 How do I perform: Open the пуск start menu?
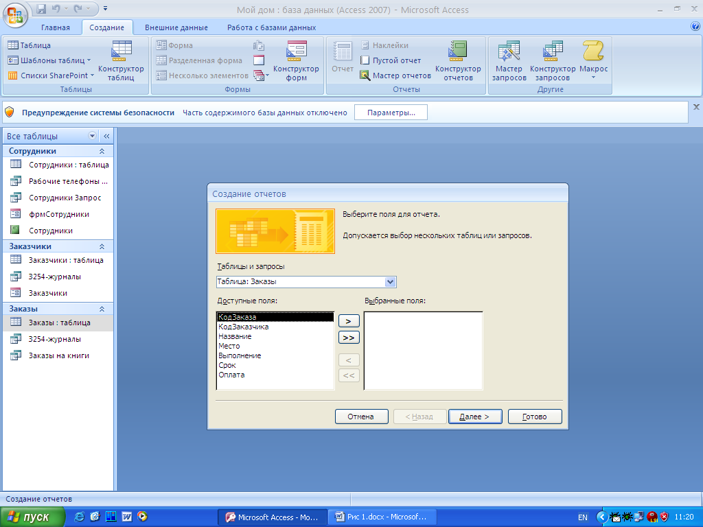click(33, 517)
